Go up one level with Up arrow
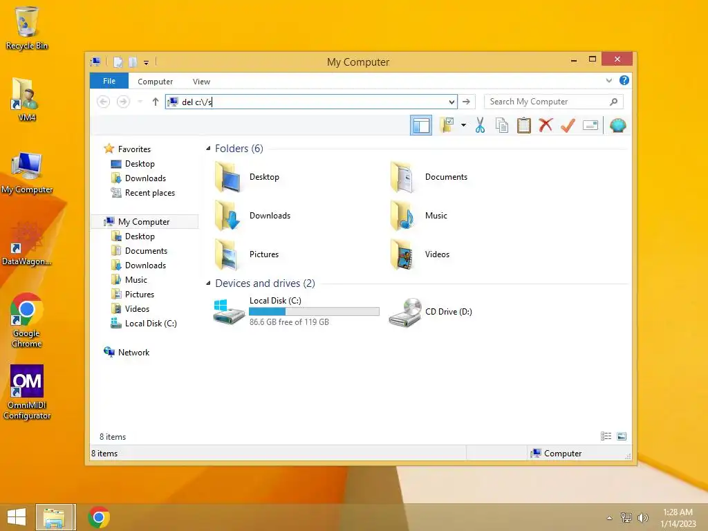708x531 pixels. click(156, 102)
